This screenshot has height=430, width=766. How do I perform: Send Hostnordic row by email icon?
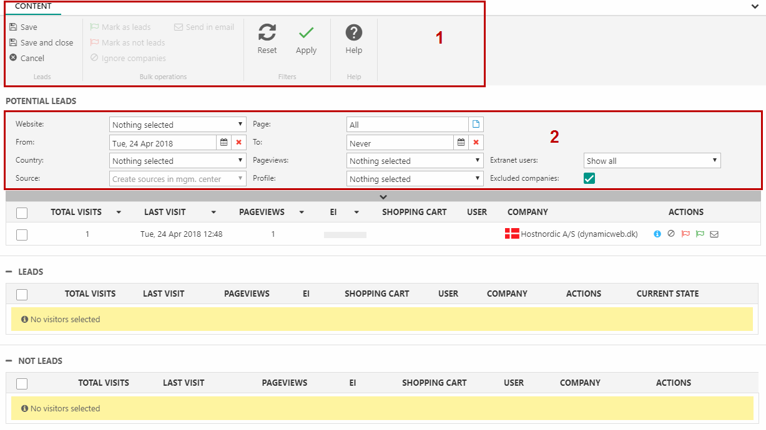point(714,234)
